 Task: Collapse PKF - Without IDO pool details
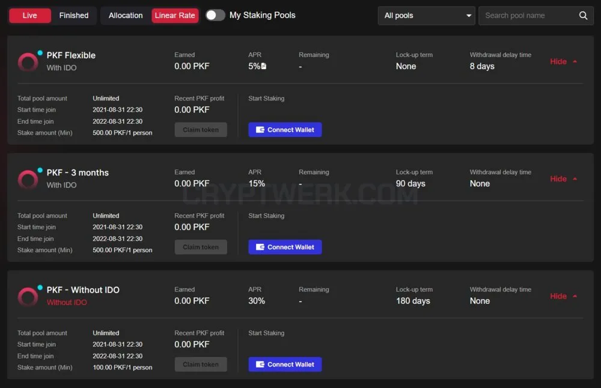564,296
